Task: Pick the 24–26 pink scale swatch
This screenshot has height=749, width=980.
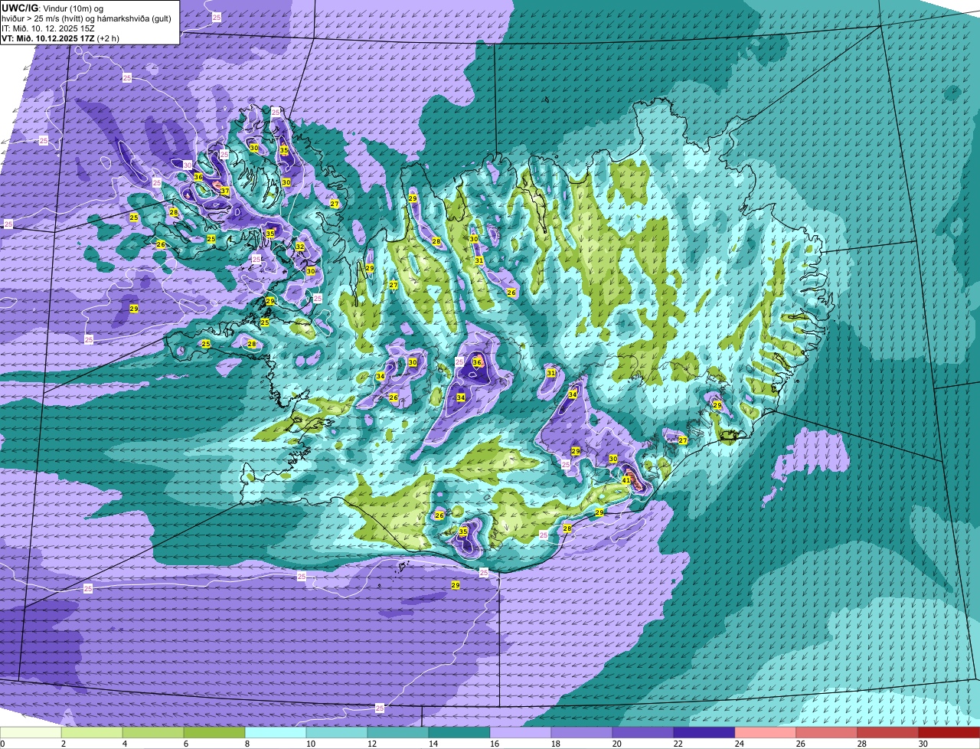Action: (x=766, y=733)
